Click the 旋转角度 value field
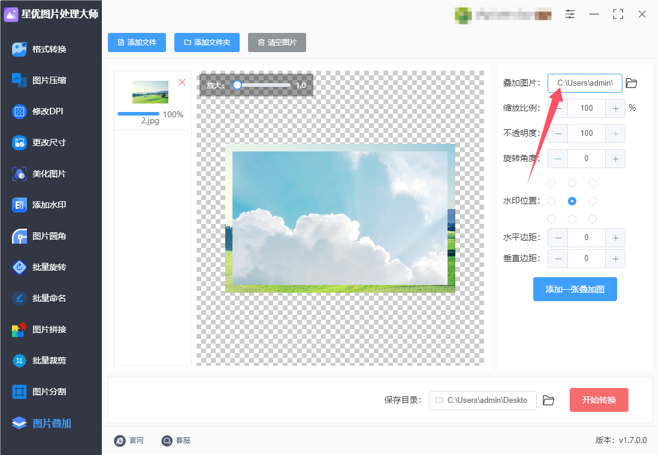 pos(587,159)
